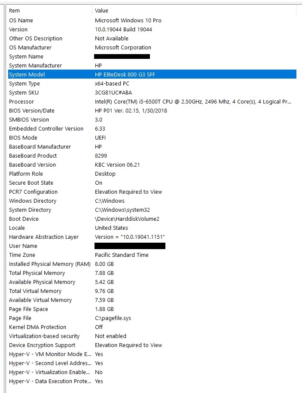The width and height of the screenshot is (302, 393).
Task: Click the Not enabled value
Action: [110, 336]
